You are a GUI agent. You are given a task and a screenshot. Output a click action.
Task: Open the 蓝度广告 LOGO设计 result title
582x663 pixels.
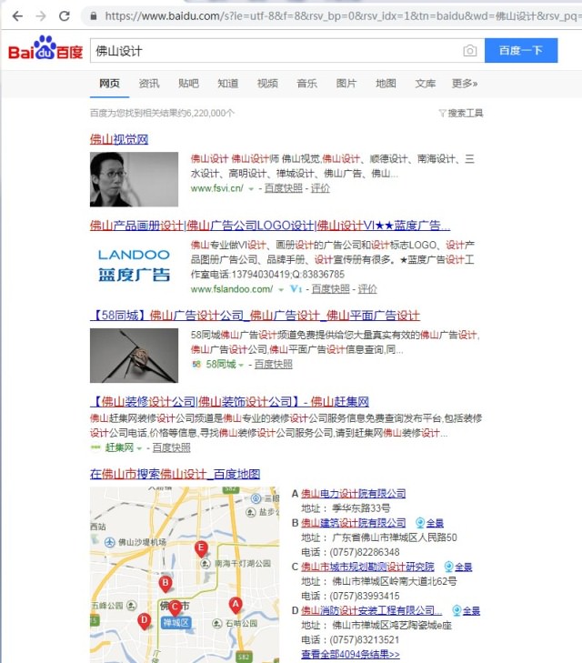(270, 226)
